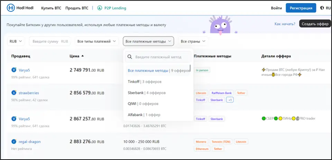Click the Ethereum payment tag

click(202, 149)
